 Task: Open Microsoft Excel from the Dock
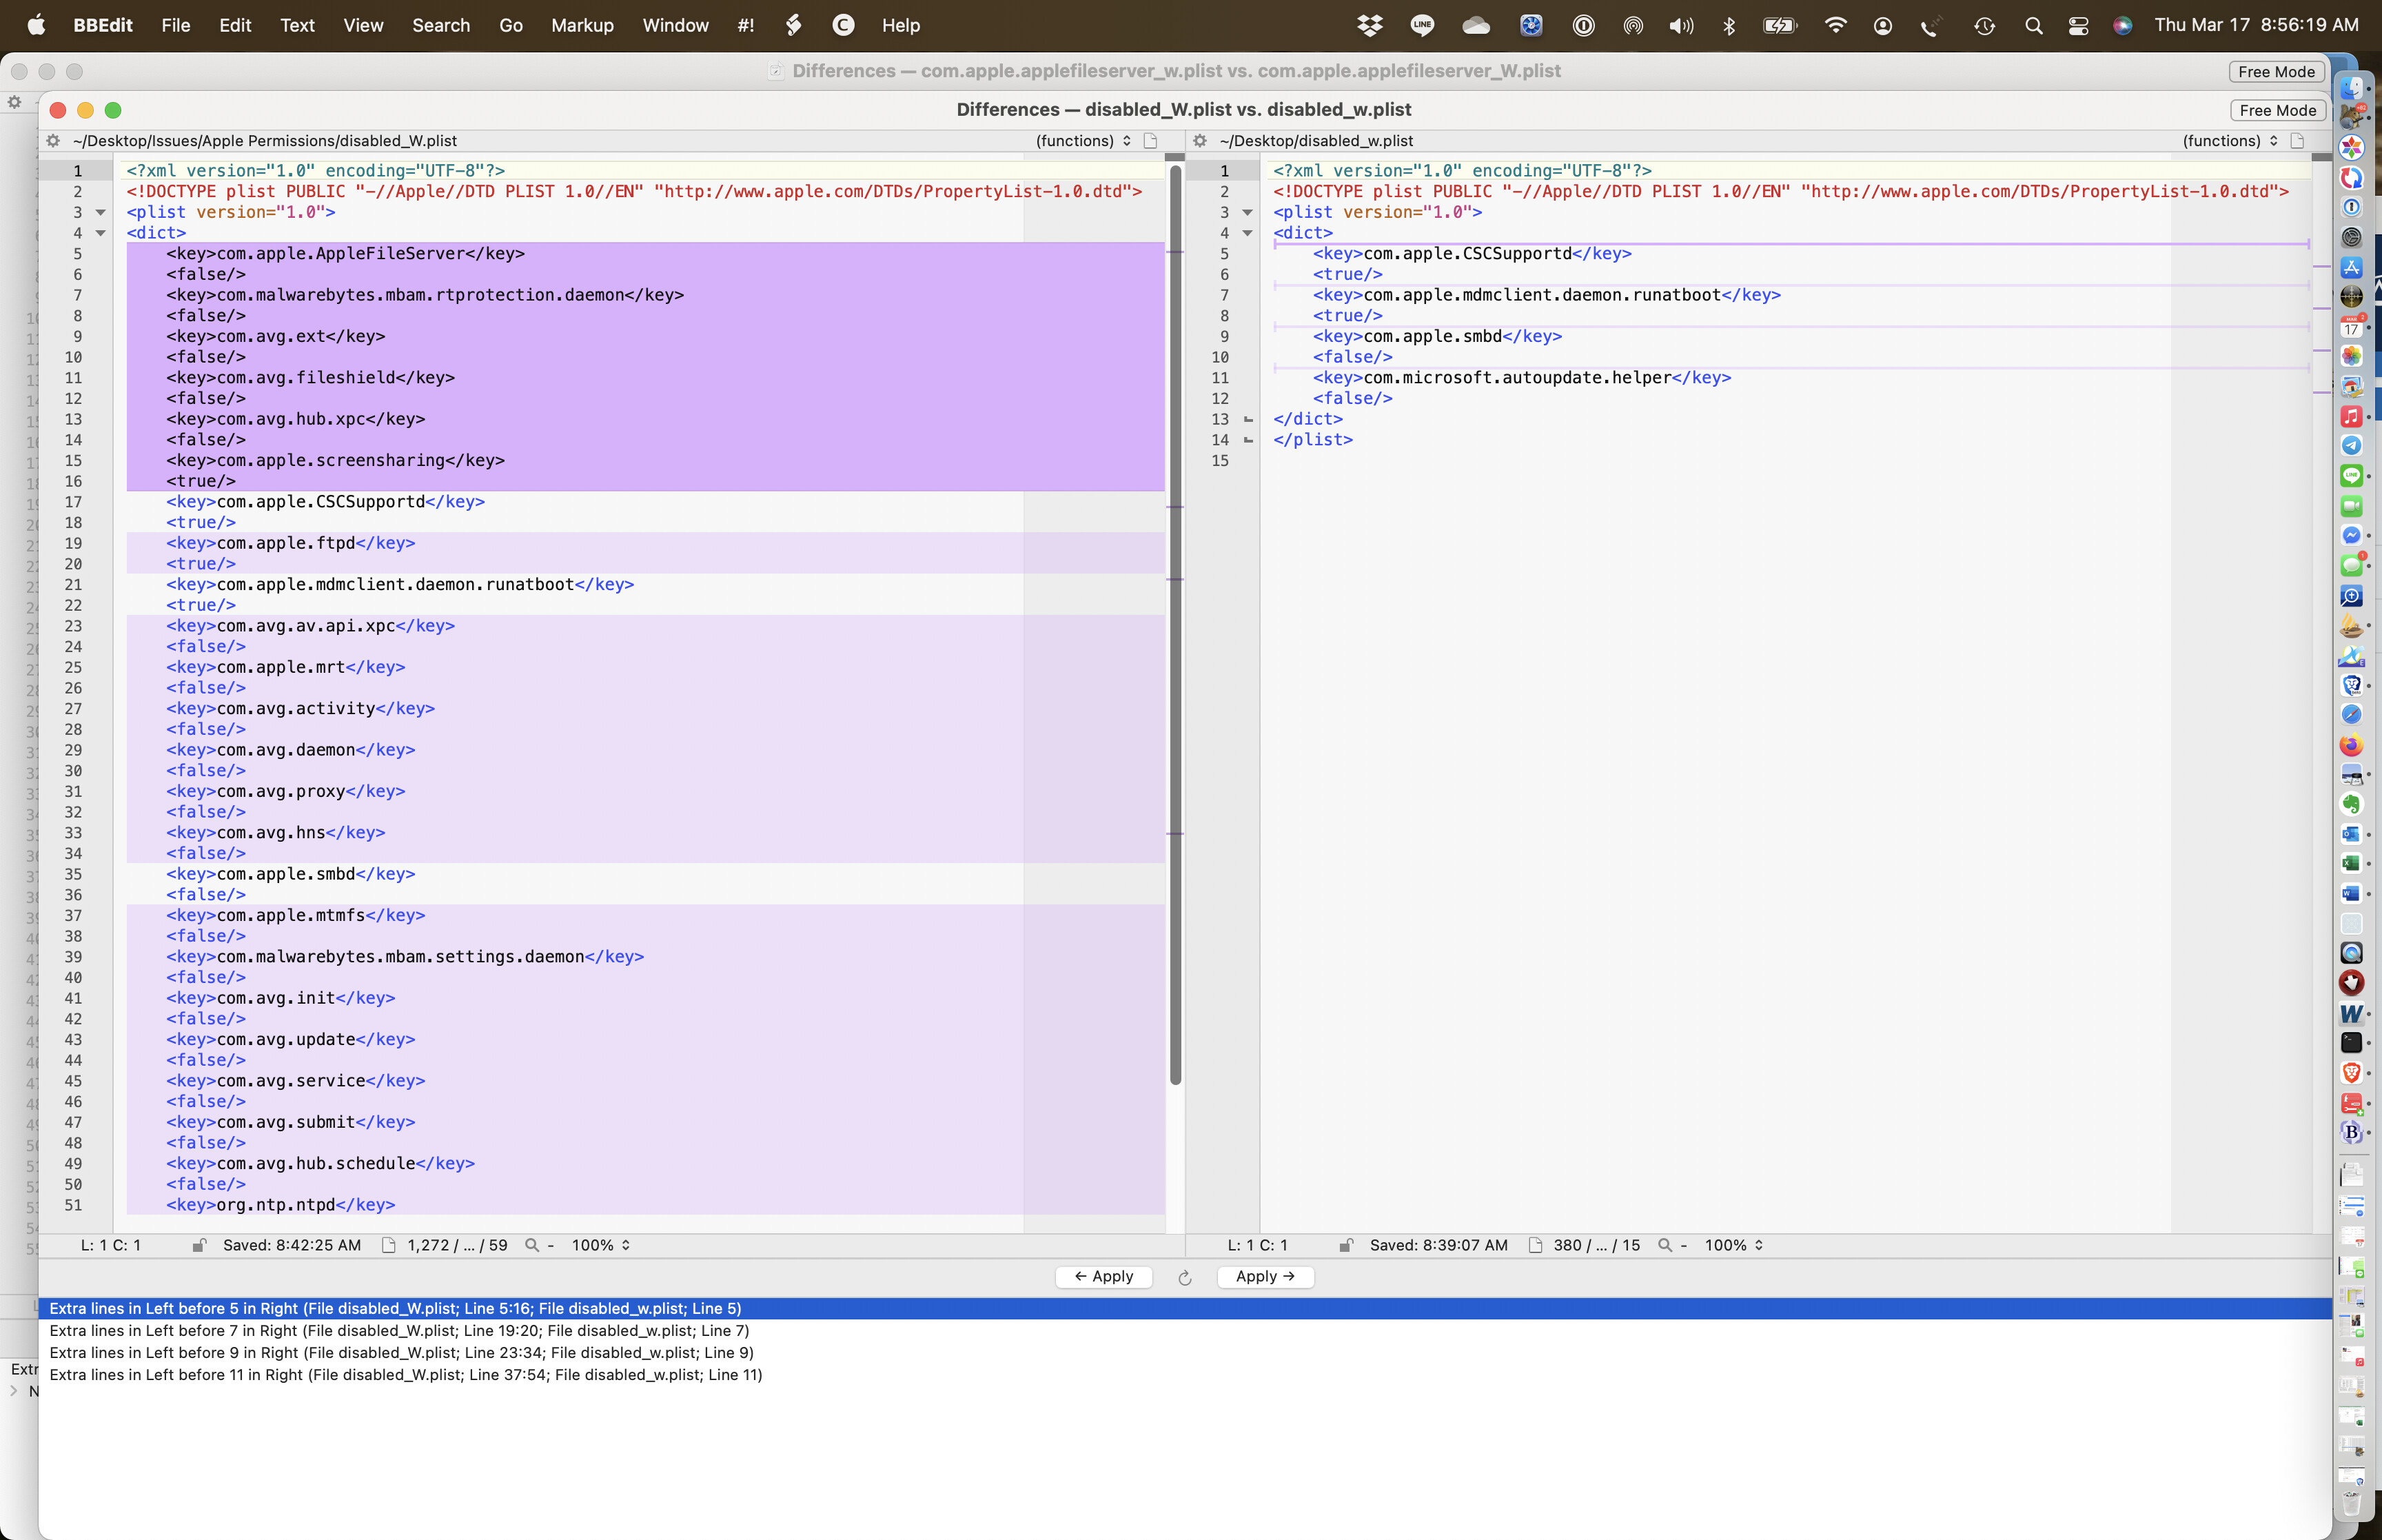point(2352,863)
